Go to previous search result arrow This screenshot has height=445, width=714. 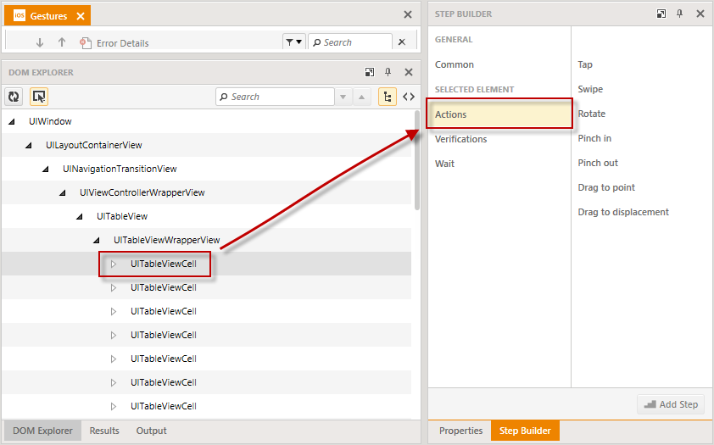[361, 97]
